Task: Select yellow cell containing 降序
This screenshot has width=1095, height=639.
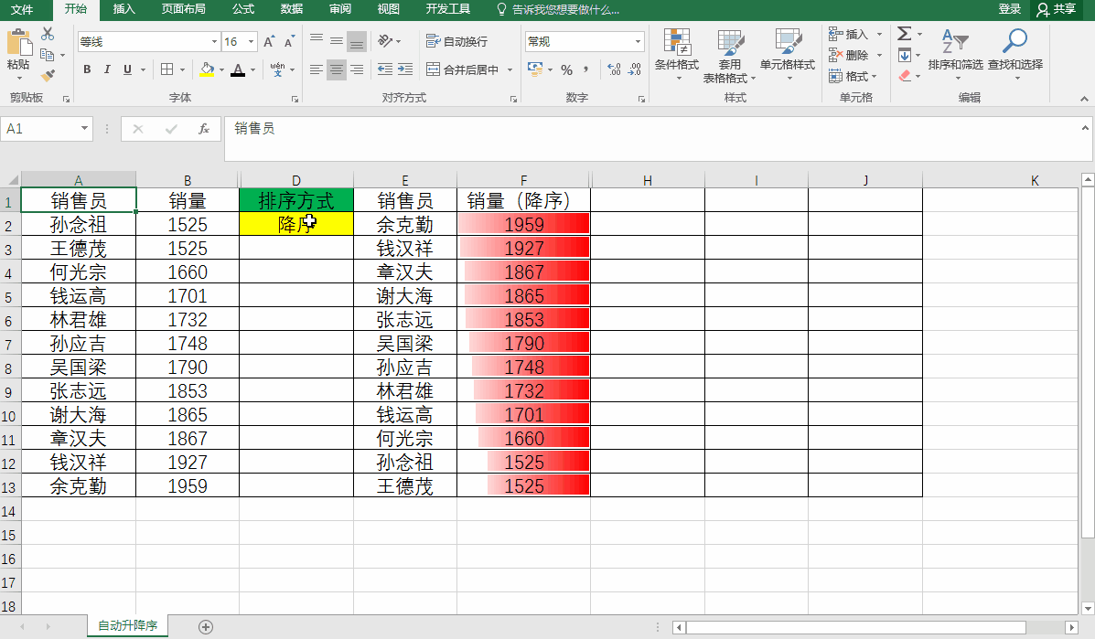Action: coord(296,224)
